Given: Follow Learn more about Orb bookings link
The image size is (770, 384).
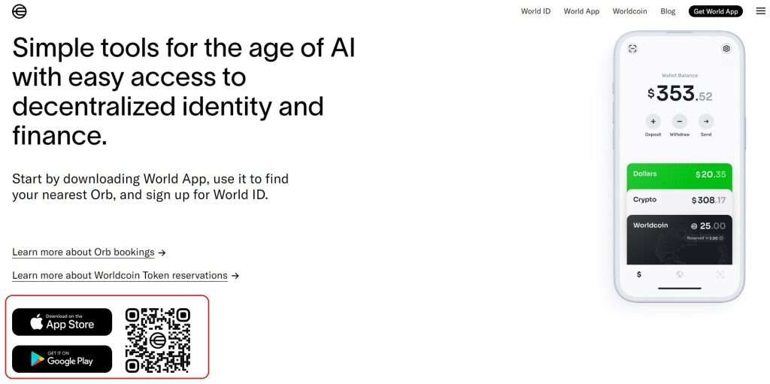Looking at the screenshot, I should click(83, 252).
